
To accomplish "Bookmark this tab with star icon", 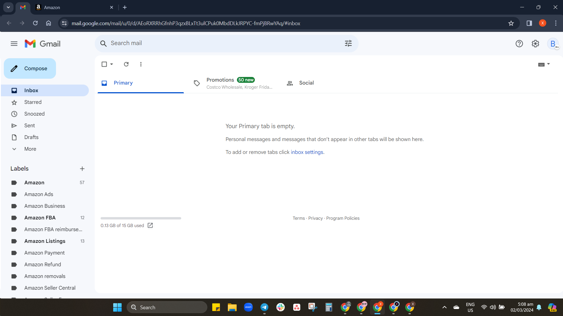I will pos(511,23).
